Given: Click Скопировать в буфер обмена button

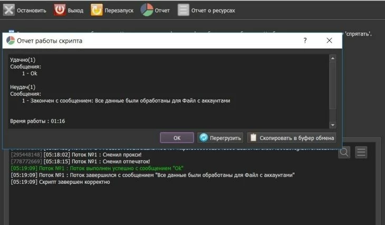Looking at the screenshot, I should (x=292, y=138).
